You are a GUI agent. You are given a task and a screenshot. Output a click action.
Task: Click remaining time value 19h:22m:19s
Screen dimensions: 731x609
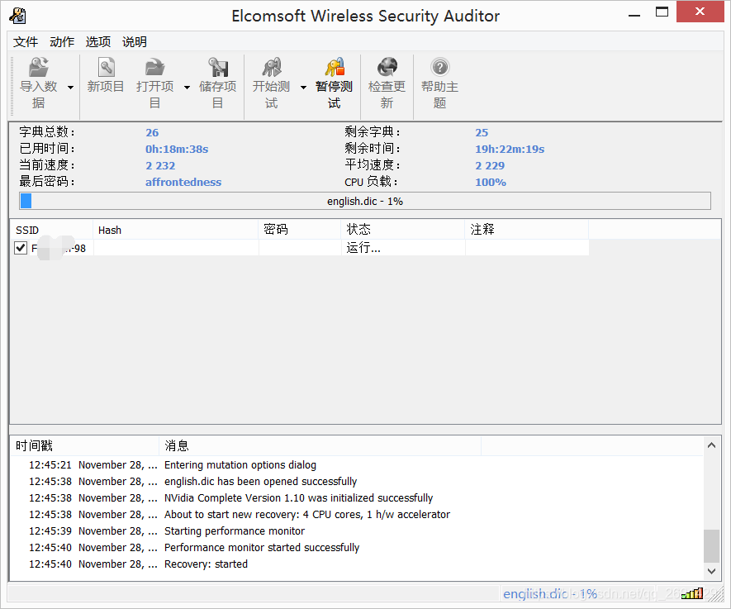[x=510, y=150]
